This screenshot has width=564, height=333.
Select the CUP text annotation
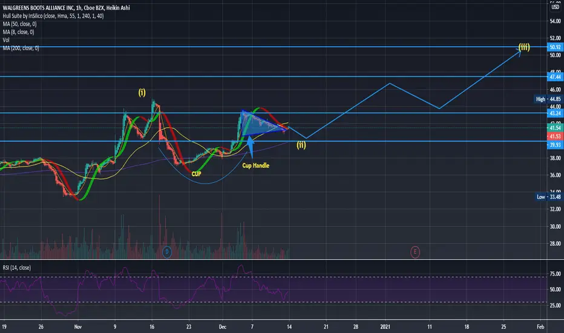click(197, 174)
